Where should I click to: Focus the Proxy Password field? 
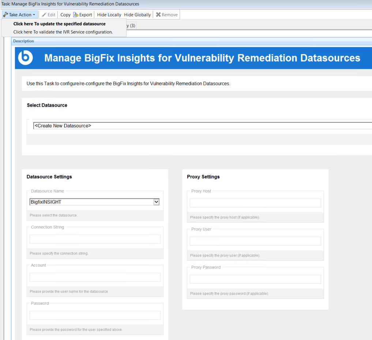pos(255,279)
